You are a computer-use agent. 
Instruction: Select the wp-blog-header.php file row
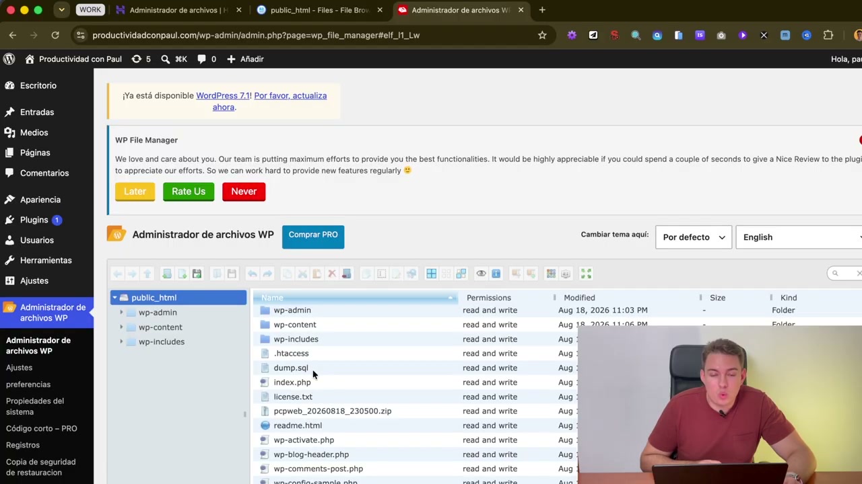[x=416, y=454]
